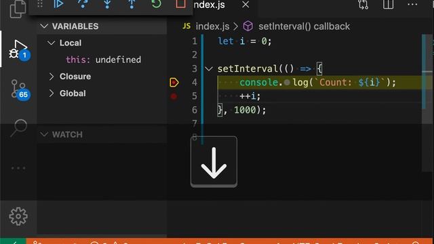The height and width of the screenshot is (244, 434).
Task: Grab the debug toolbar drag handle
Action: (40, 4)
